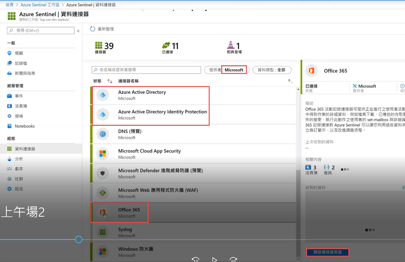
Task: Click the video progress slider handle
Action: 79,239
